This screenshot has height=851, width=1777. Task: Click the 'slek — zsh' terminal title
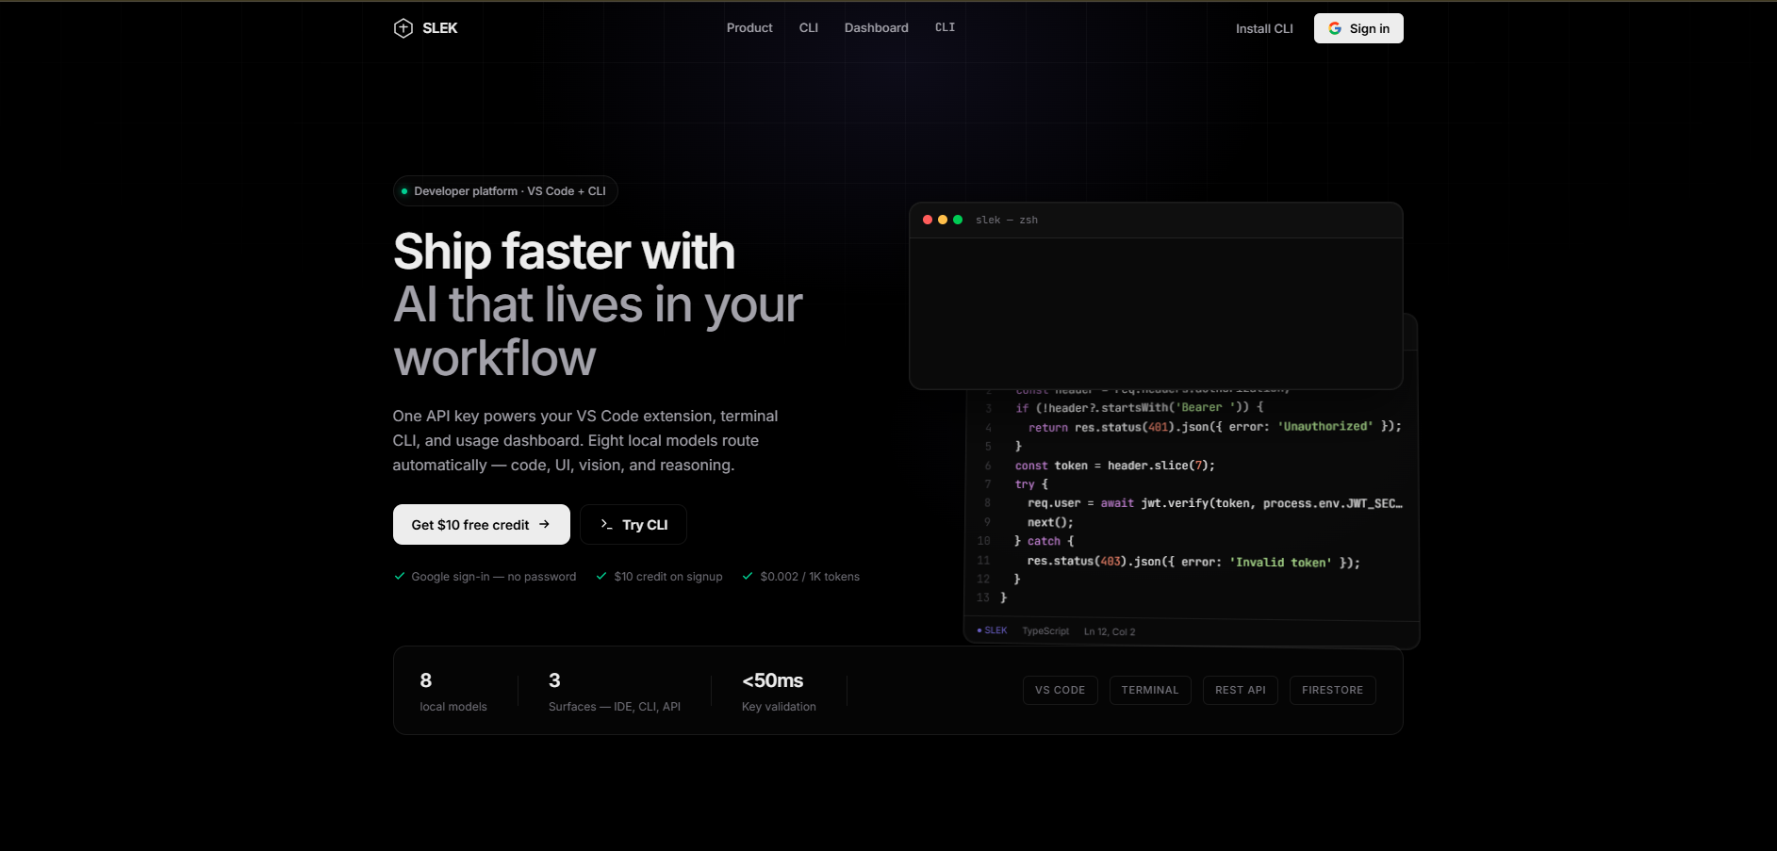1007,220
